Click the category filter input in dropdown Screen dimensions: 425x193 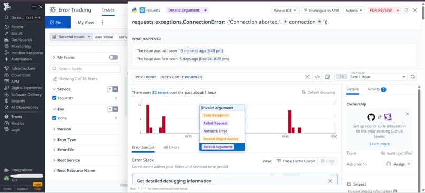(x=222, y=108)
